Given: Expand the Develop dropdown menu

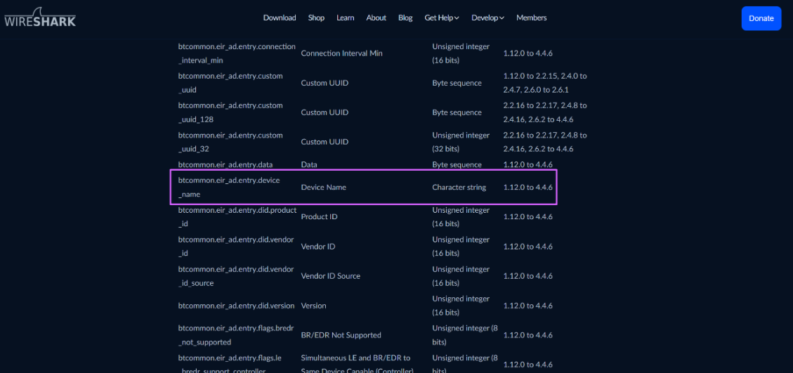Looking at the screenshot, I should pyautogui.click(x=487, y=18).
